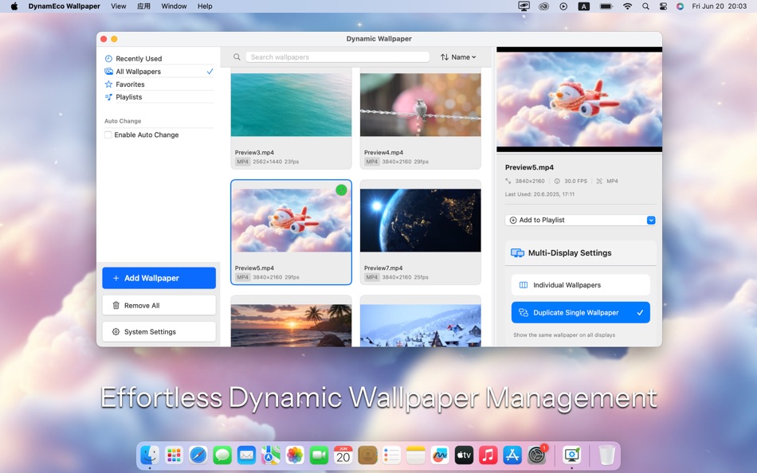Viewport: 757px width, 473px height.
Task: Open App Store from the Dock
Action: (x=512, y=455)
